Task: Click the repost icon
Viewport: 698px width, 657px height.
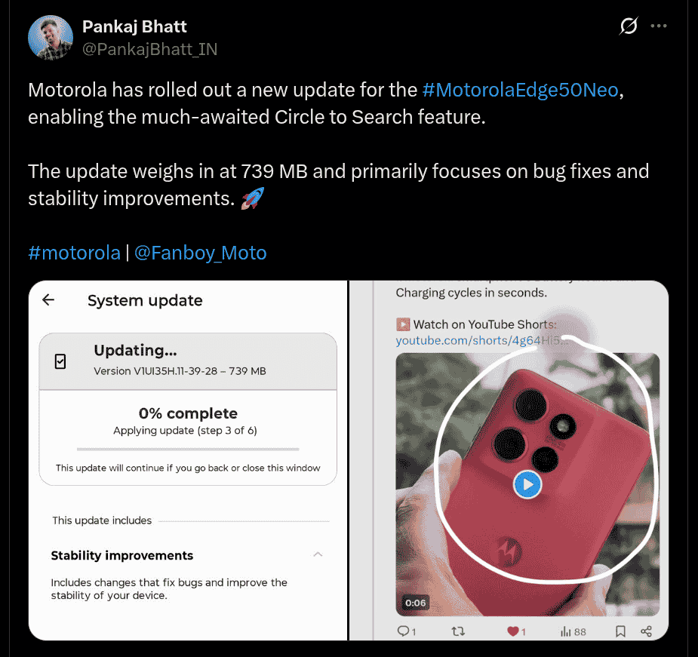Action: (x=458, y=631)
